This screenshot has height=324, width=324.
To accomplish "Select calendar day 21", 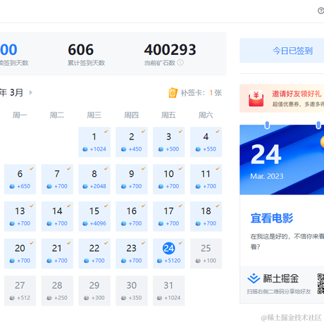I will coord(57,254).
